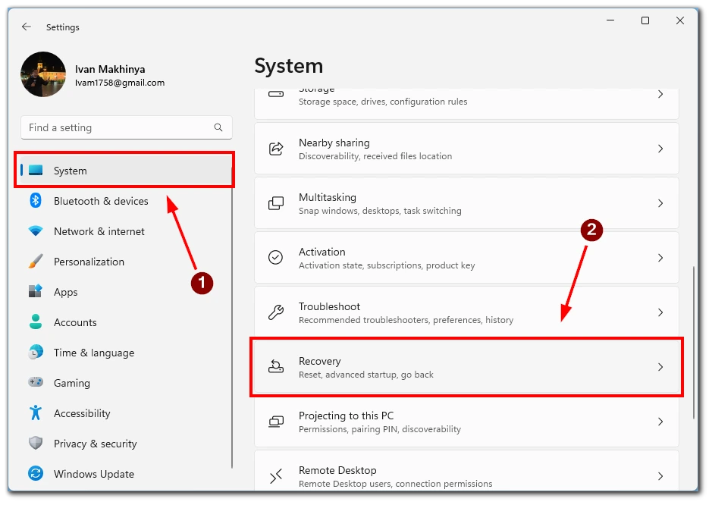The height and width of the screenshot is (505, 712).
Task: Click the Apps icon in sidebar
Action: coord(36,291)
